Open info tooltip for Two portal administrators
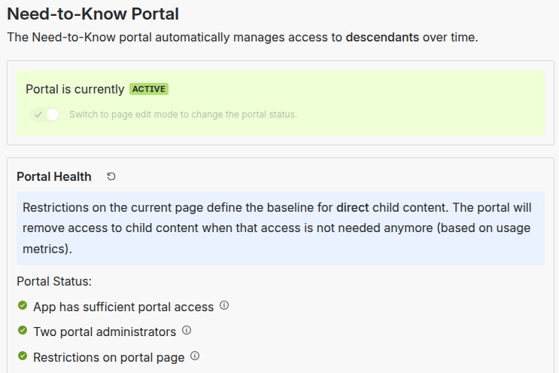559x373 pixels. click(x=187, y=331)
